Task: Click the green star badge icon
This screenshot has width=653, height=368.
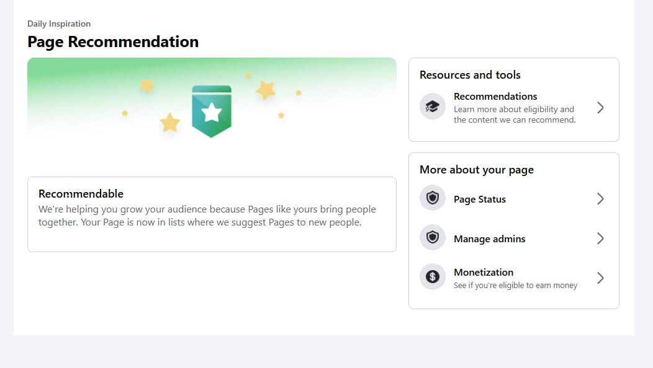Action: (212, 111)
